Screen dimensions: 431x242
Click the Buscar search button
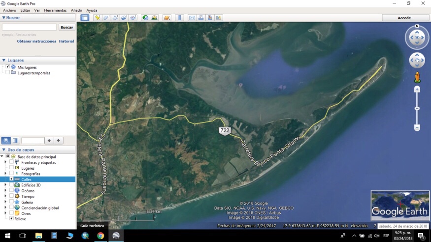click(66, 28)
